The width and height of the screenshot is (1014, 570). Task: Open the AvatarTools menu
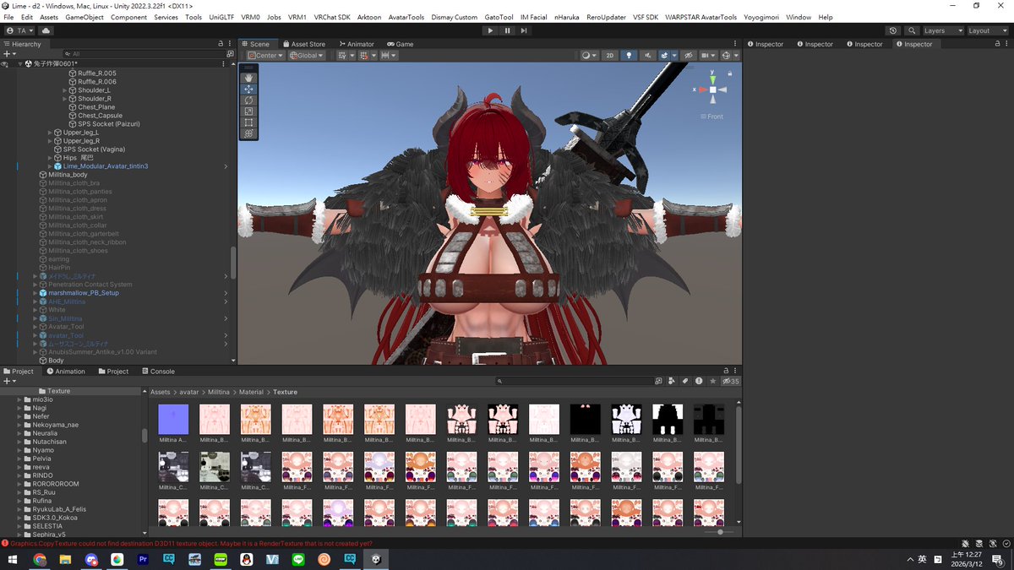coord(406,17)
